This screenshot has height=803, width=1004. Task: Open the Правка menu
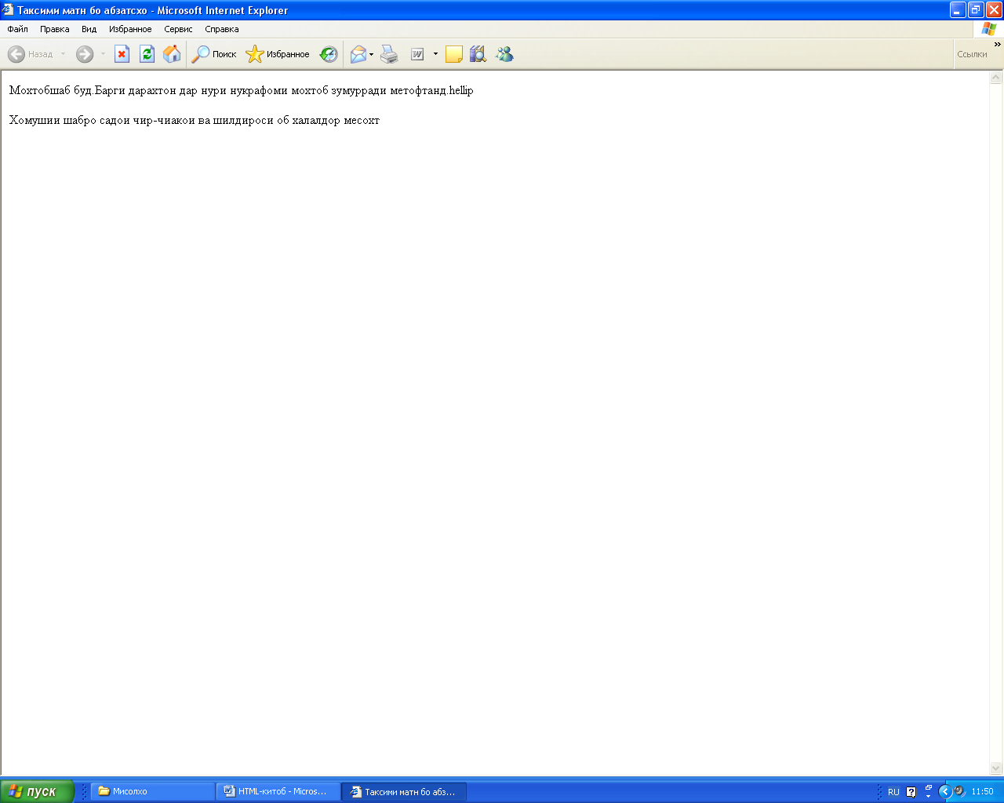pos(55,29)
